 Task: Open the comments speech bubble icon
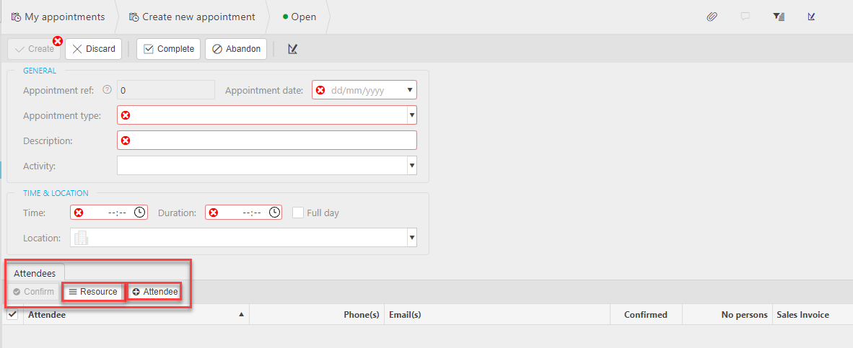click(x=745, y=17)
